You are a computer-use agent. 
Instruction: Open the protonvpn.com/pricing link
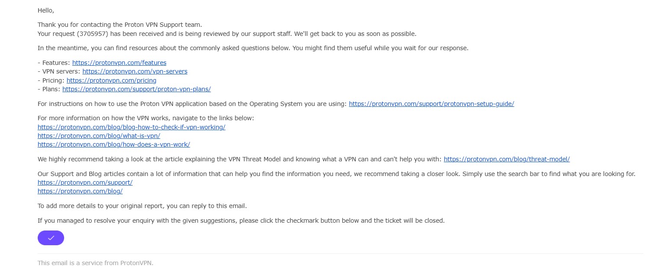pyautogui.click(x=111, y=80)
